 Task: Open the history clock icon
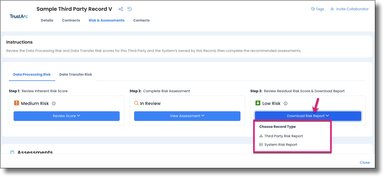130,9
